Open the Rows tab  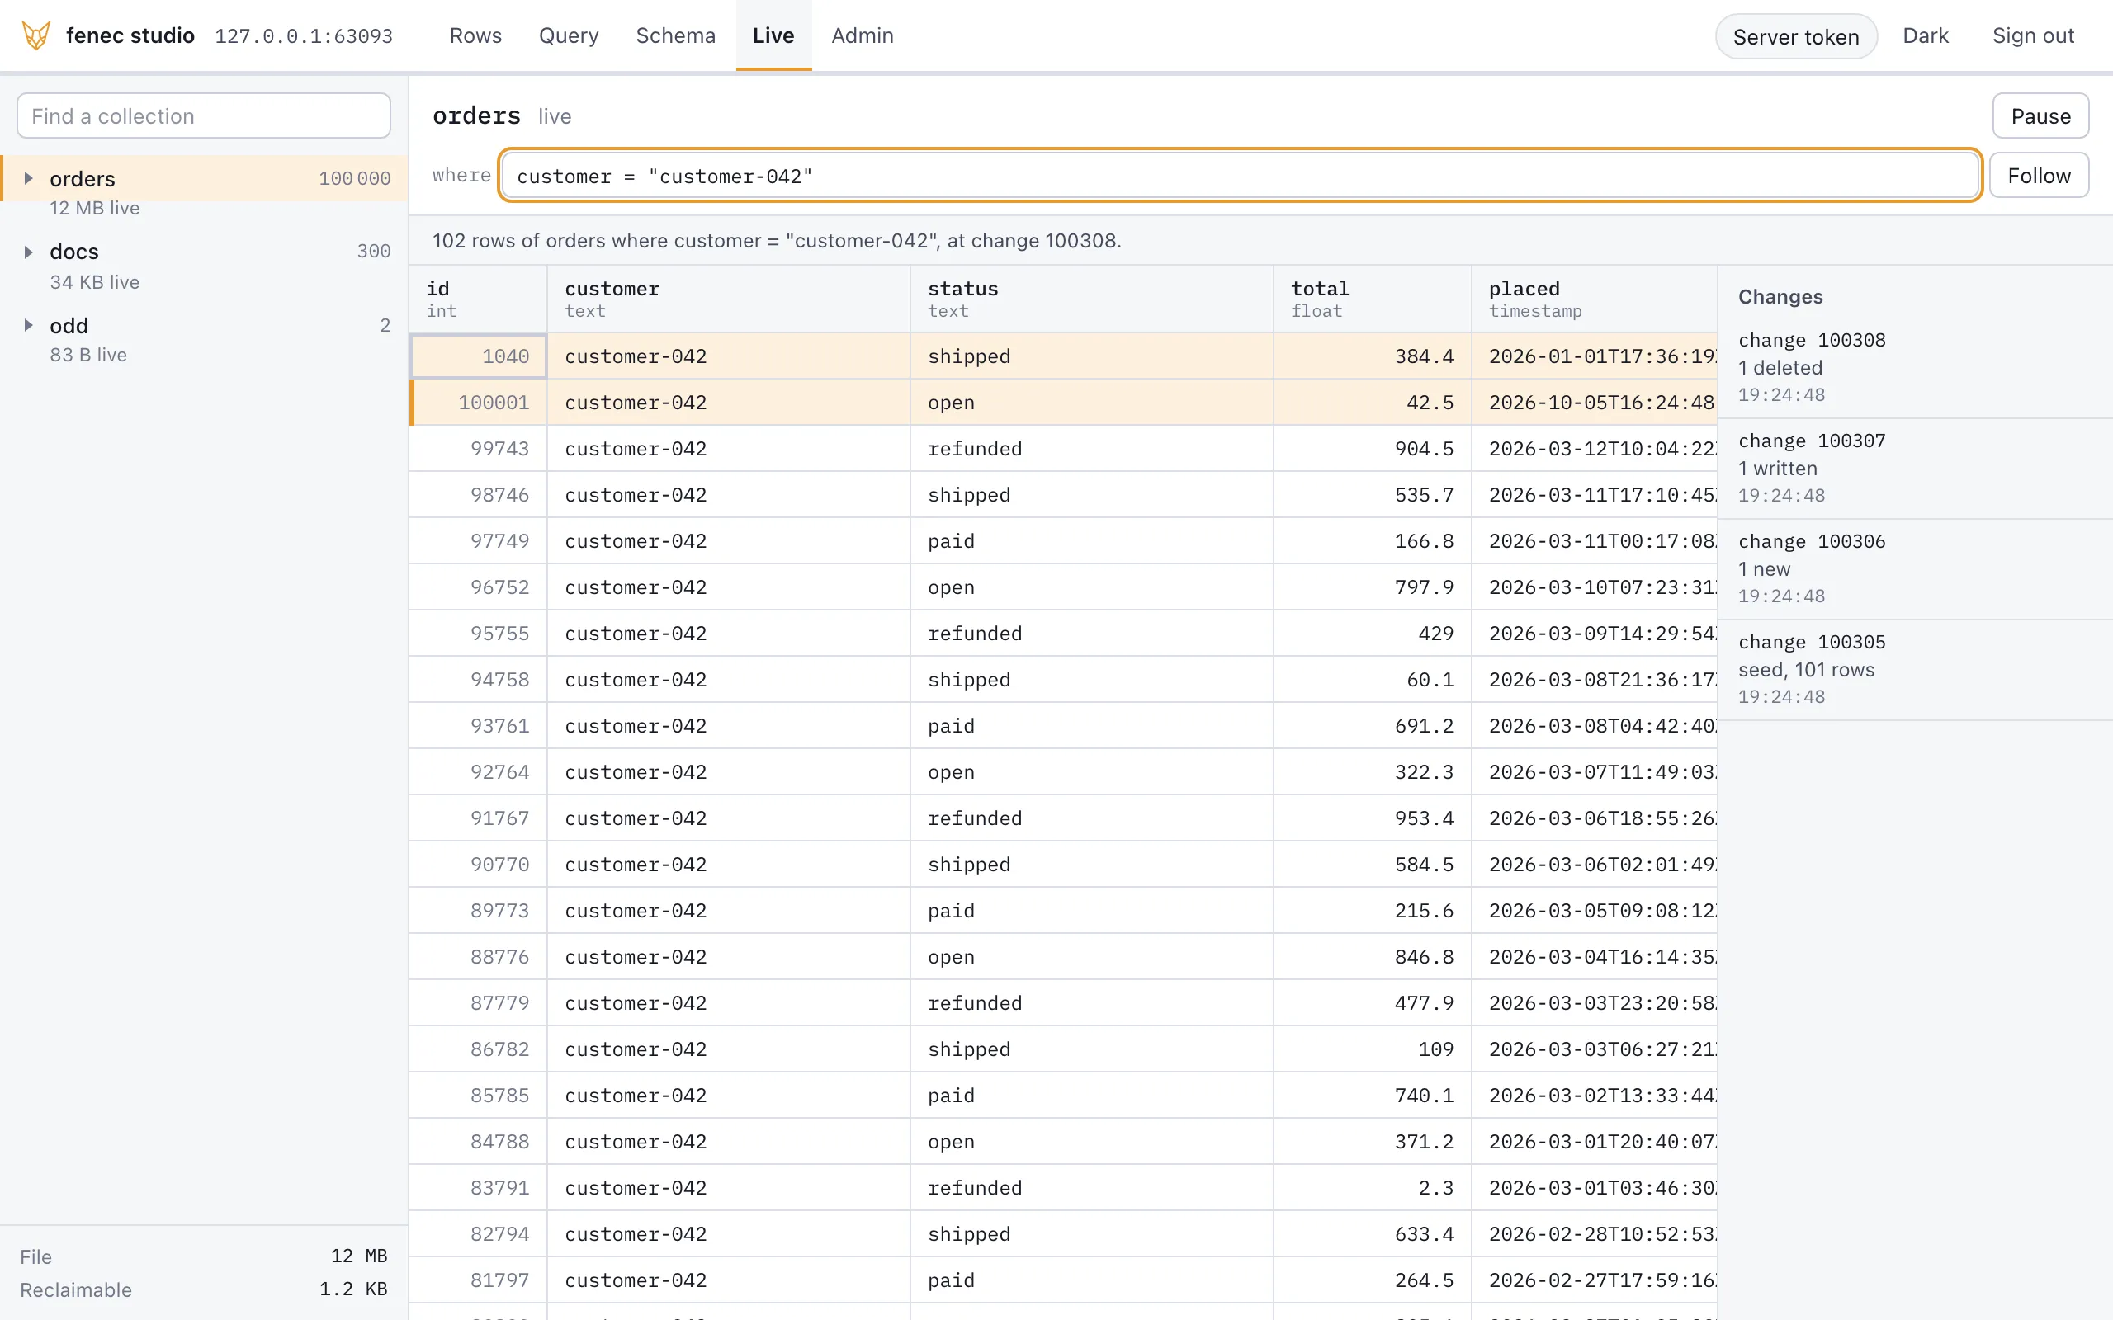coord(475,35)
